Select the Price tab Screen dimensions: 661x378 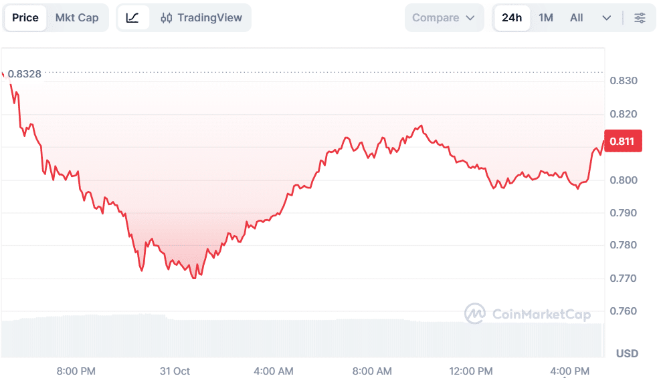[x=25, y=18]
